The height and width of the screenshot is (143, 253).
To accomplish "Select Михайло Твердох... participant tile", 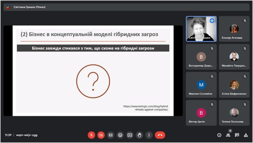I will click(x=234, y=57).
